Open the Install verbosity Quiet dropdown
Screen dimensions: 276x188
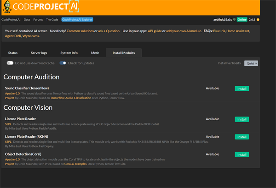[251, 63]
